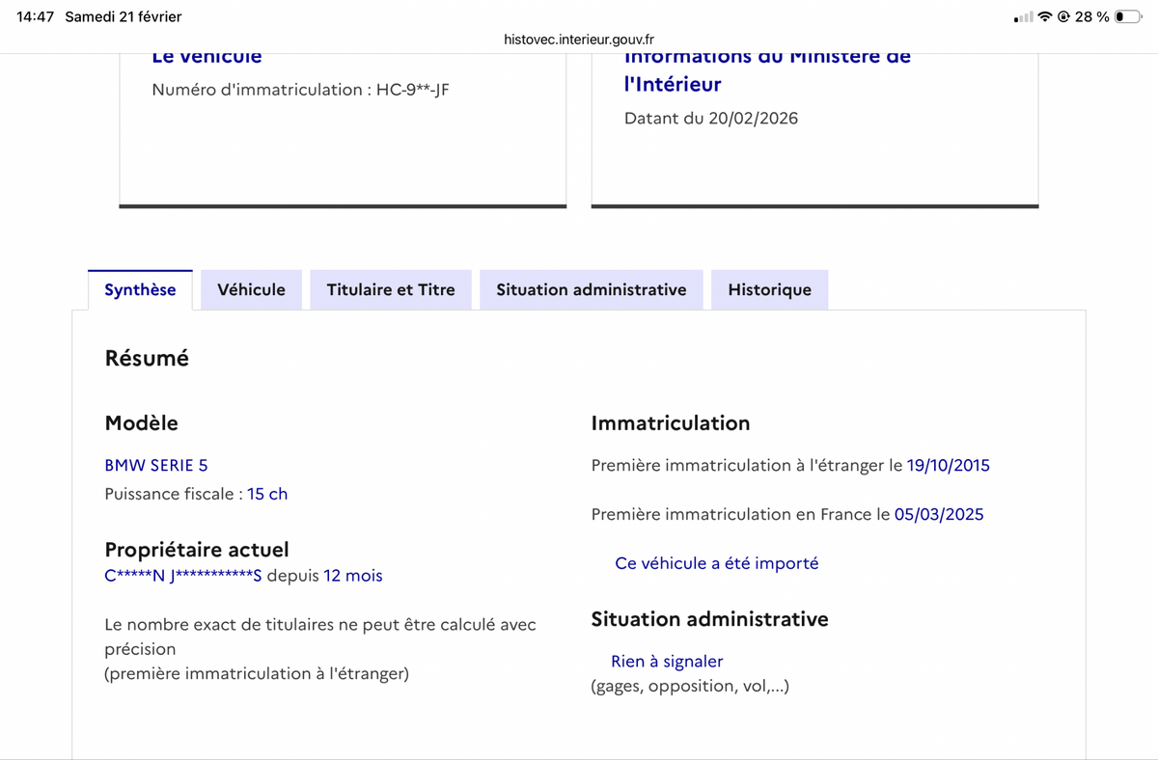Tap the cellular signal bars icon
This screenshot has width=1158, height=760.
(x=1024, y=16)
